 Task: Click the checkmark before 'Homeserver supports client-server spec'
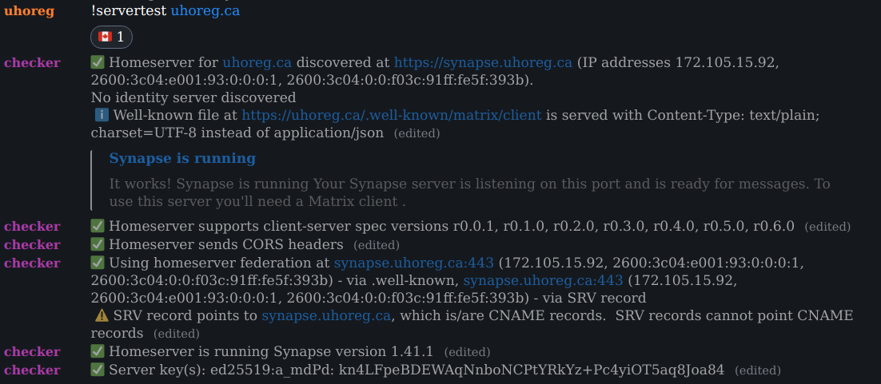(x=98, y=226)
